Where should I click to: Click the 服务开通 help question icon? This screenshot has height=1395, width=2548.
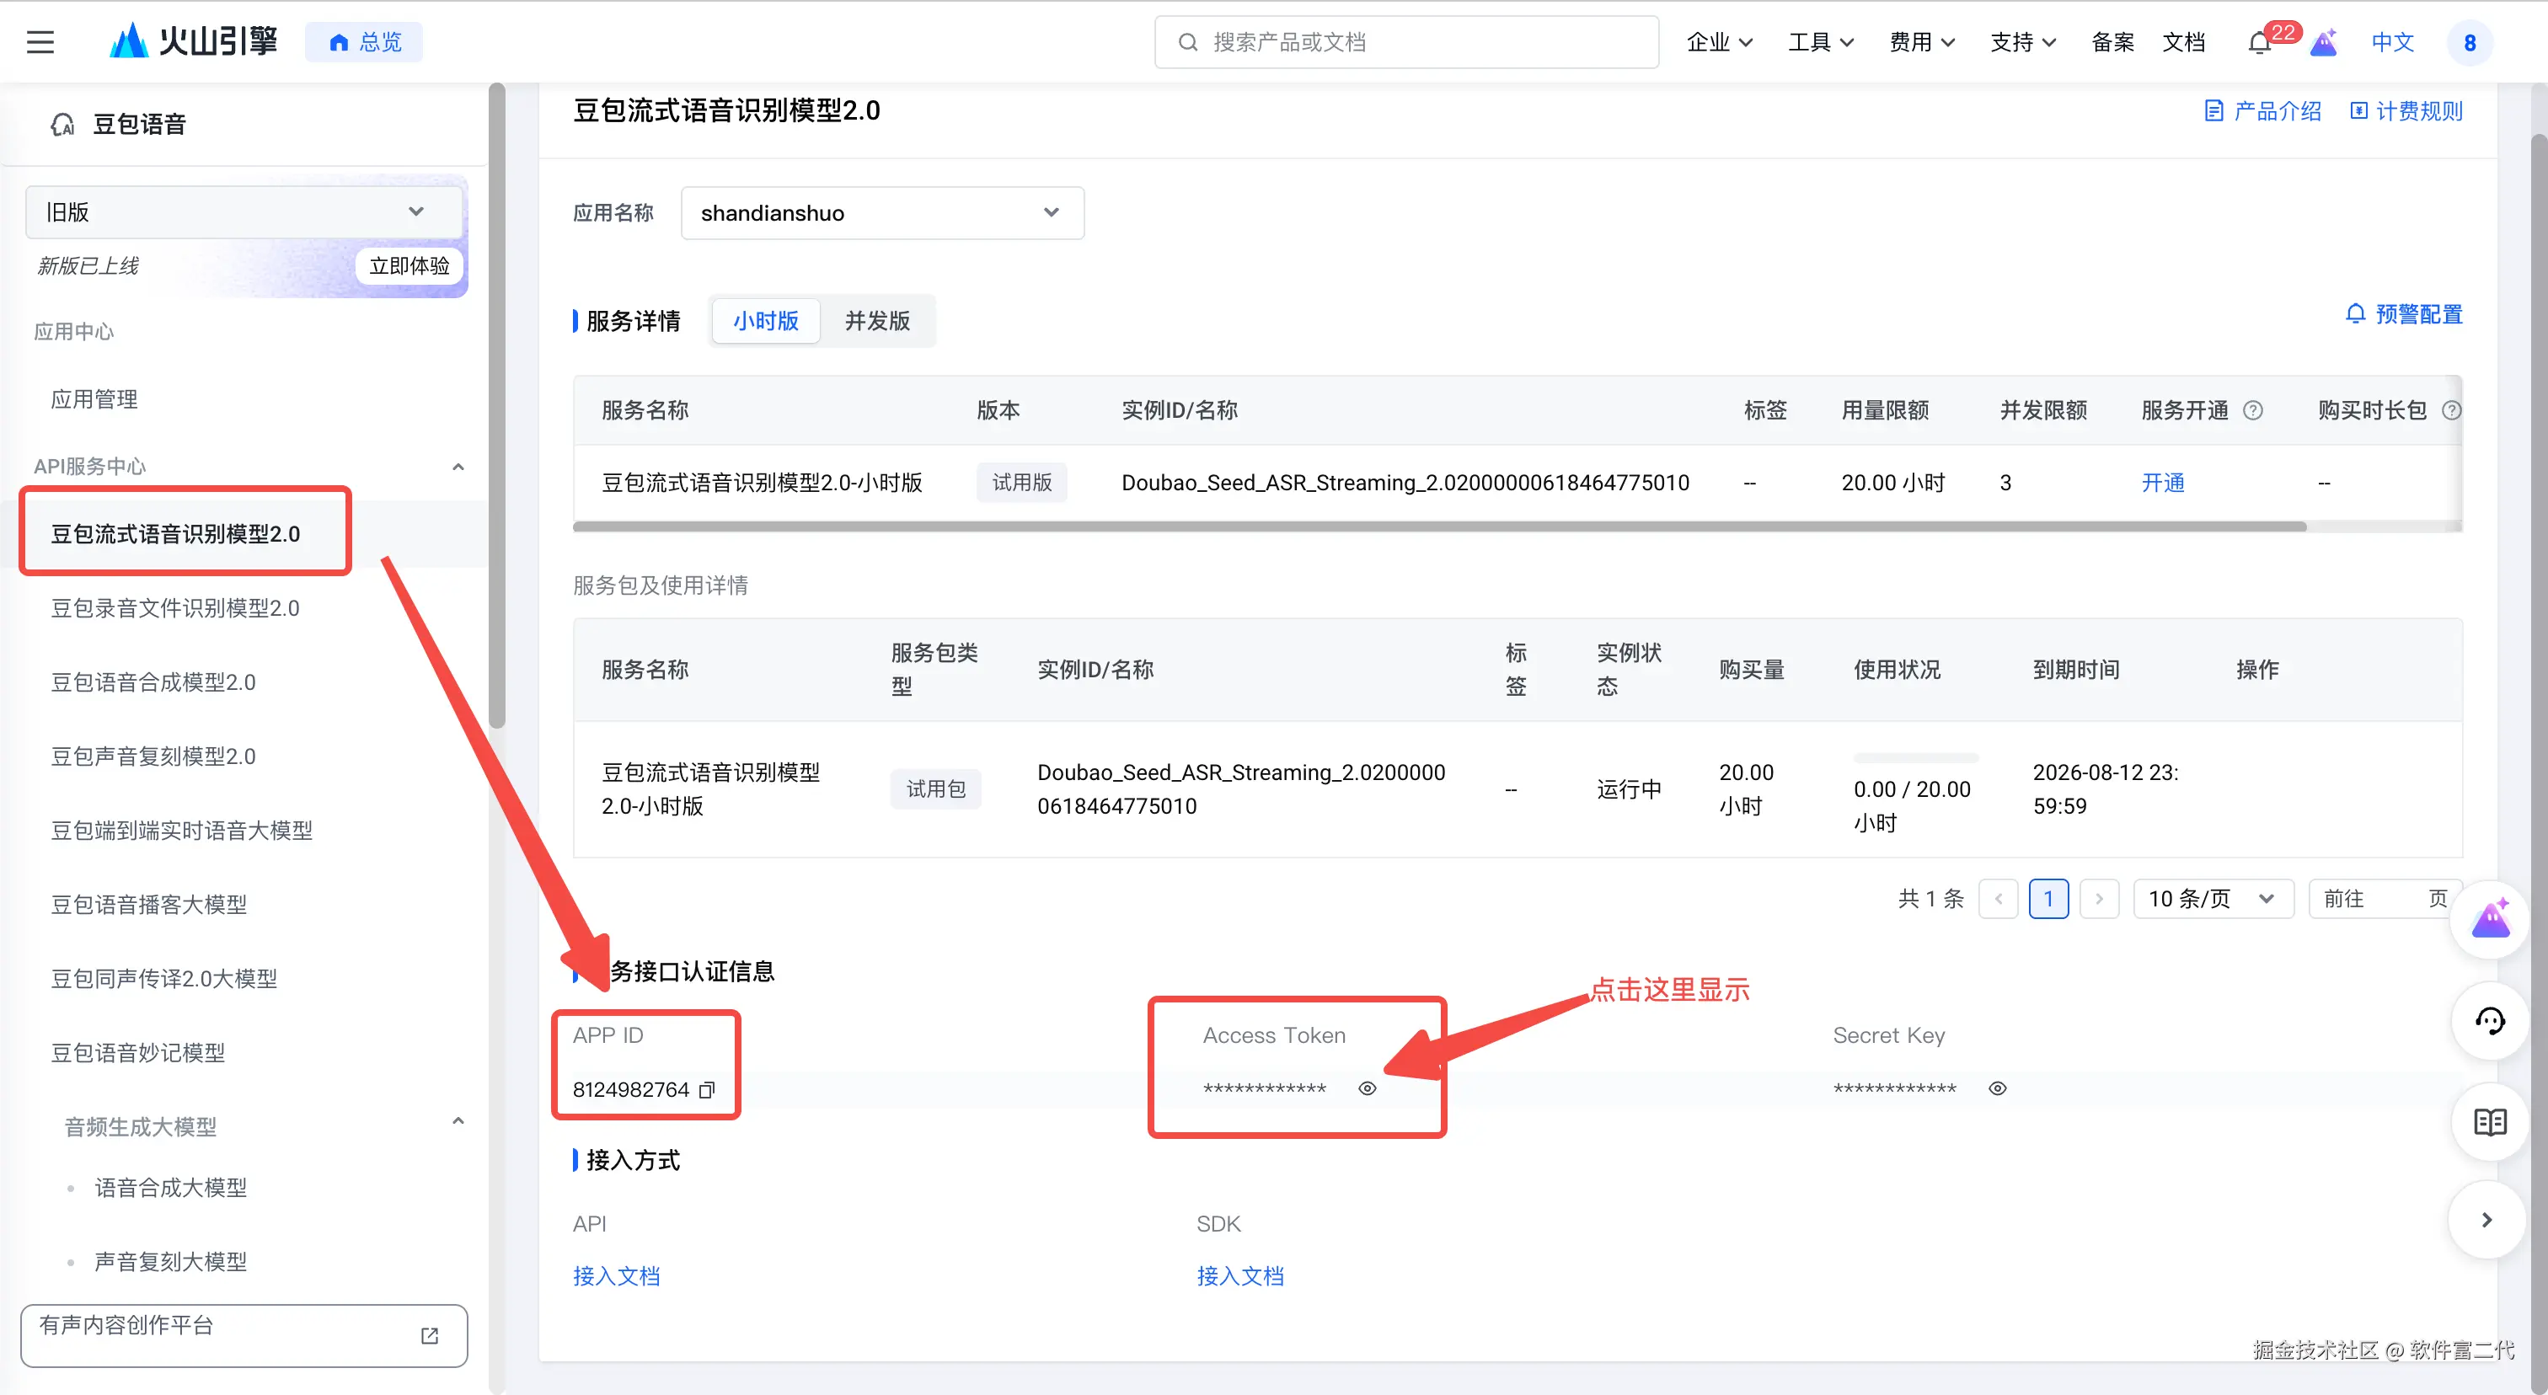point(2252,410)
